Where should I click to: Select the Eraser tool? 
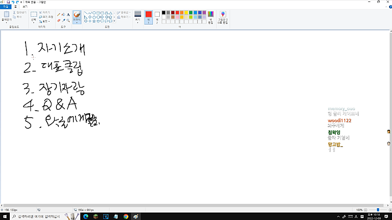[58, 21]
